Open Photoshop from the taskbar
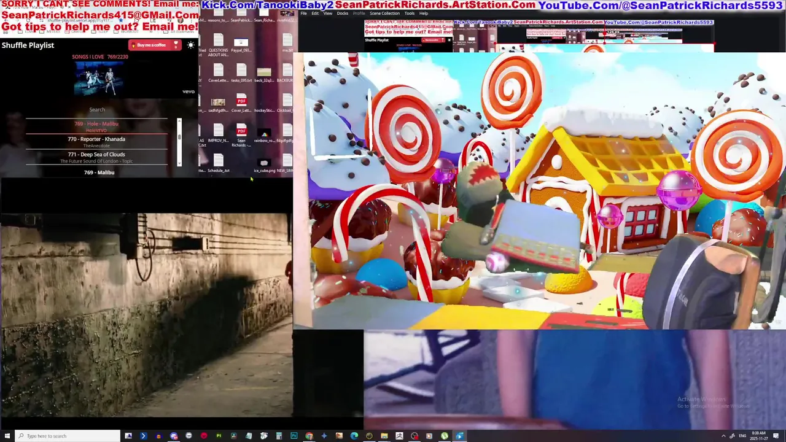 294,436
